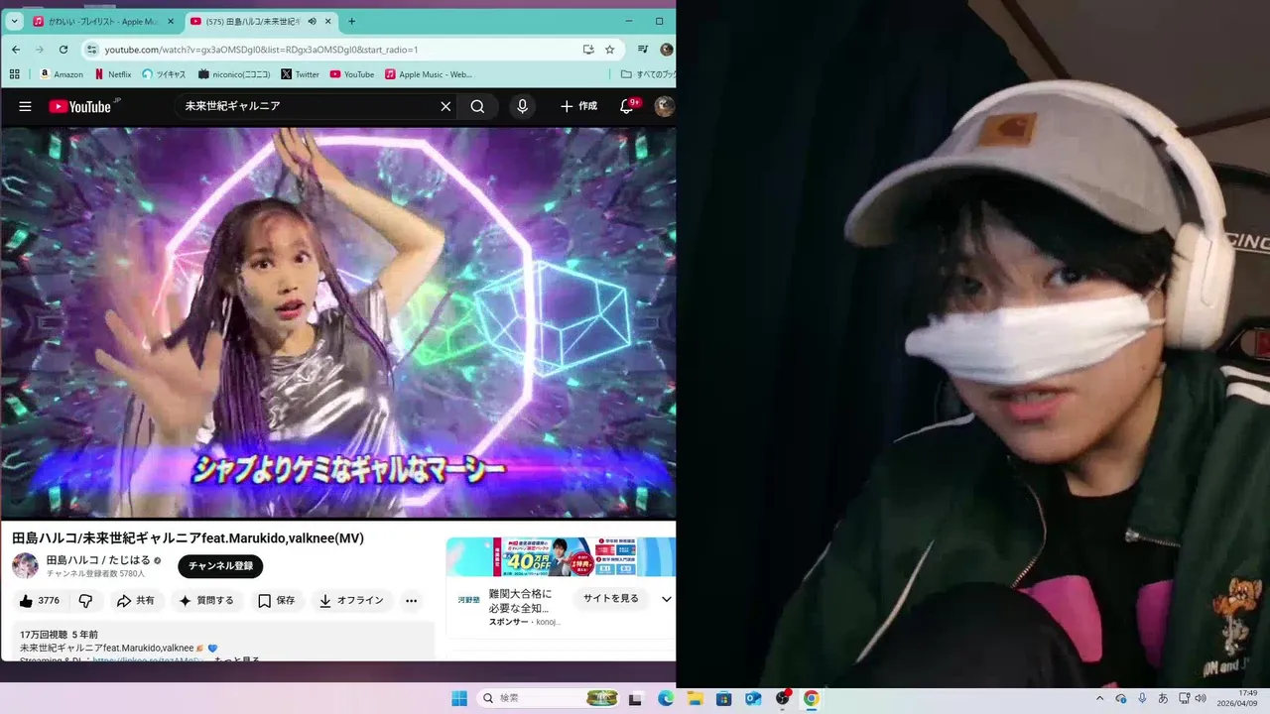Click the Chrome address bar URL
This screenshot has height=714, width=1270.
261,50
